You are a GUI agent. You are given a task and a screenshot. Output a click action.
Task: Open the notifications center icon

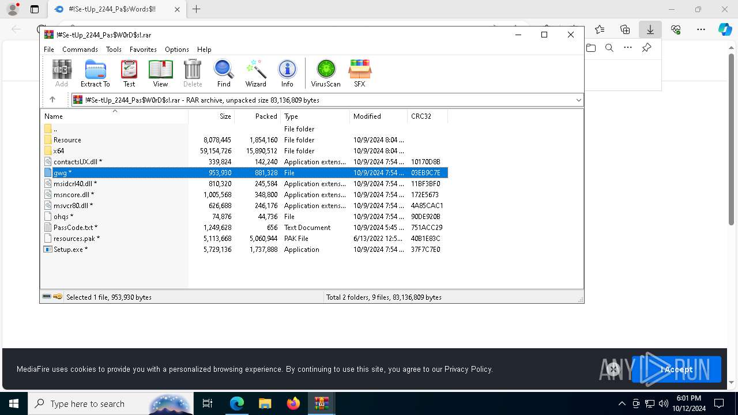(x=719, y=403)
